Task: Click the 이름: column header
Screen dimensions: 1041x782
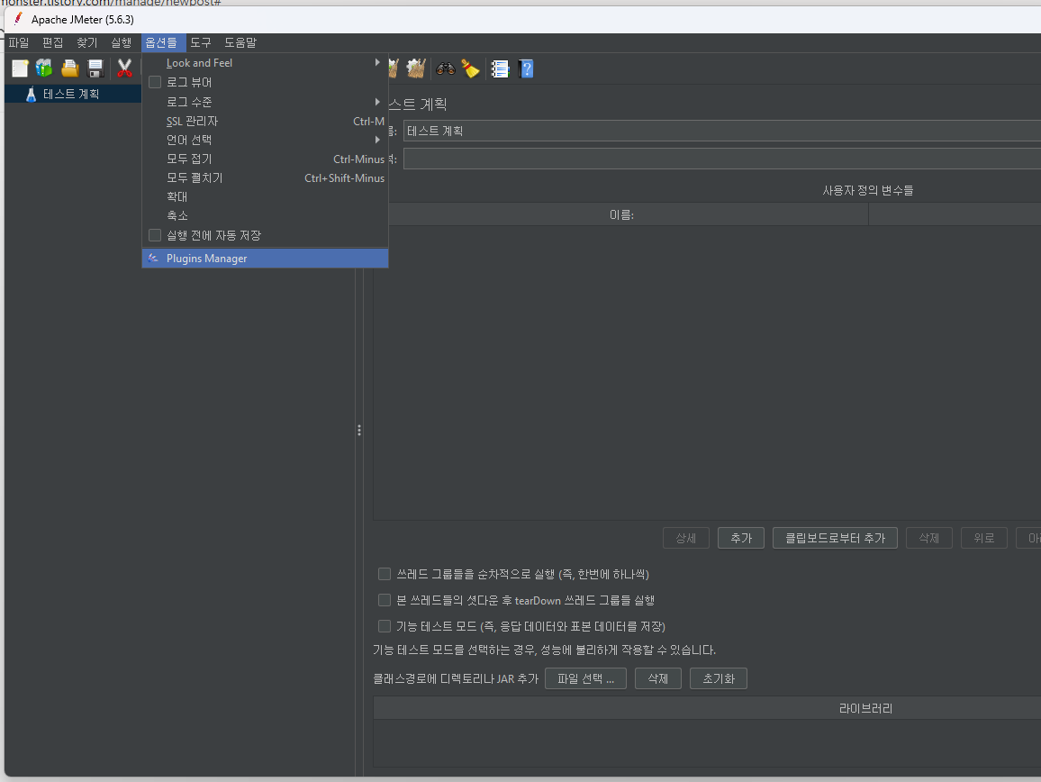Action: 621,214
